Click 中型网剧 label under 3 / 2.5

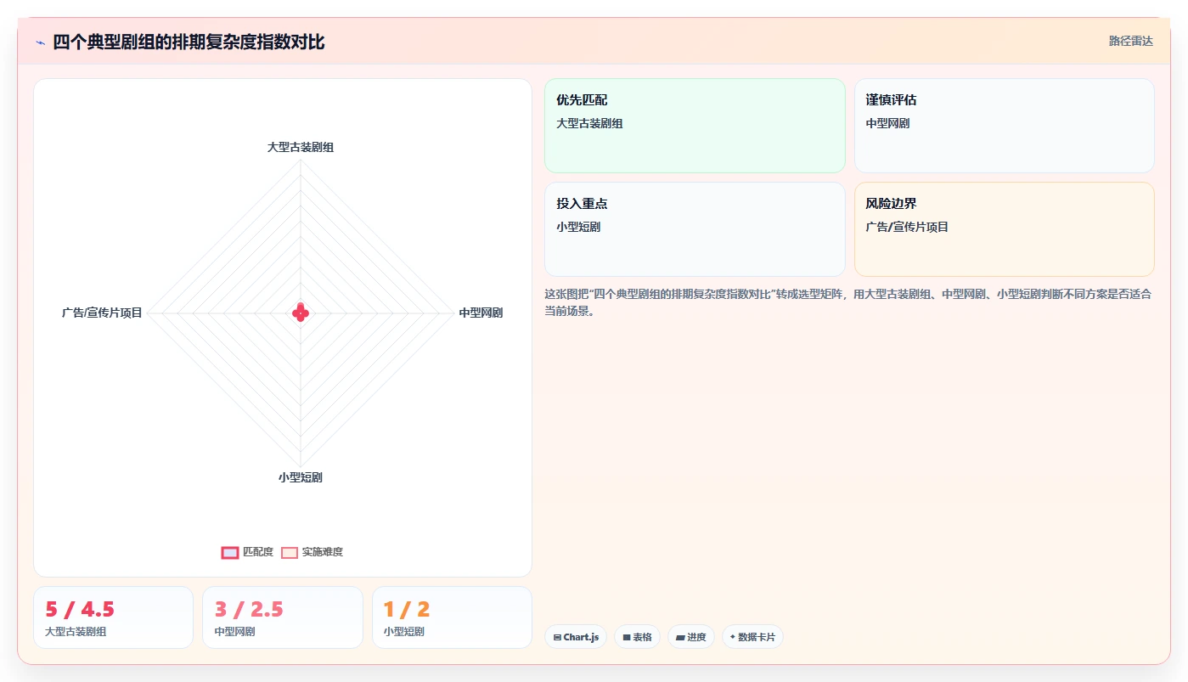pyautogui.click(x=234, y=632)
